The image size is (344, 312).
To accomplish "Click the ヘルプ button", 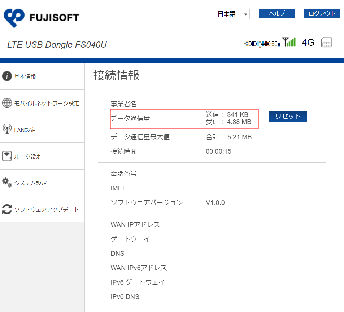I will coord(276,14).
